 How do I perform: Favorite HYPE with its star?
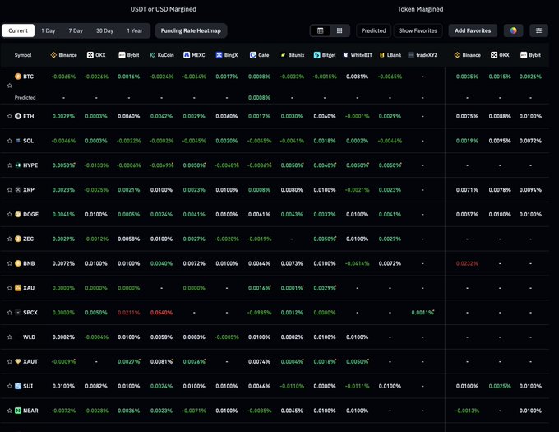pos(10,165)
